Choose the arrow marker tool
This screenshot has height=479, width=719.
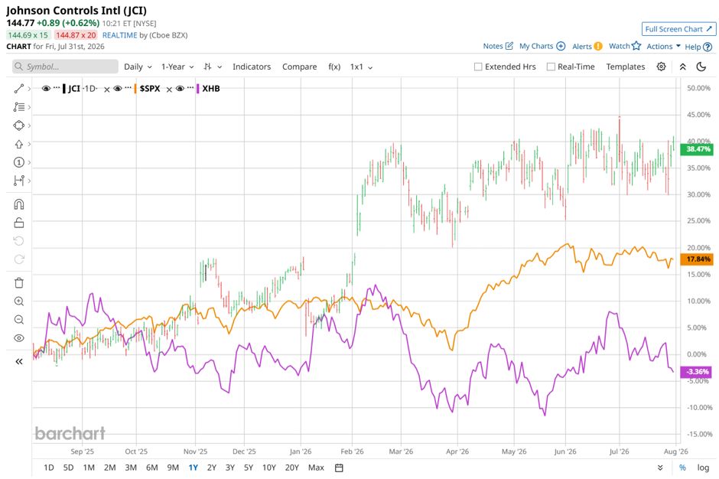19,144
